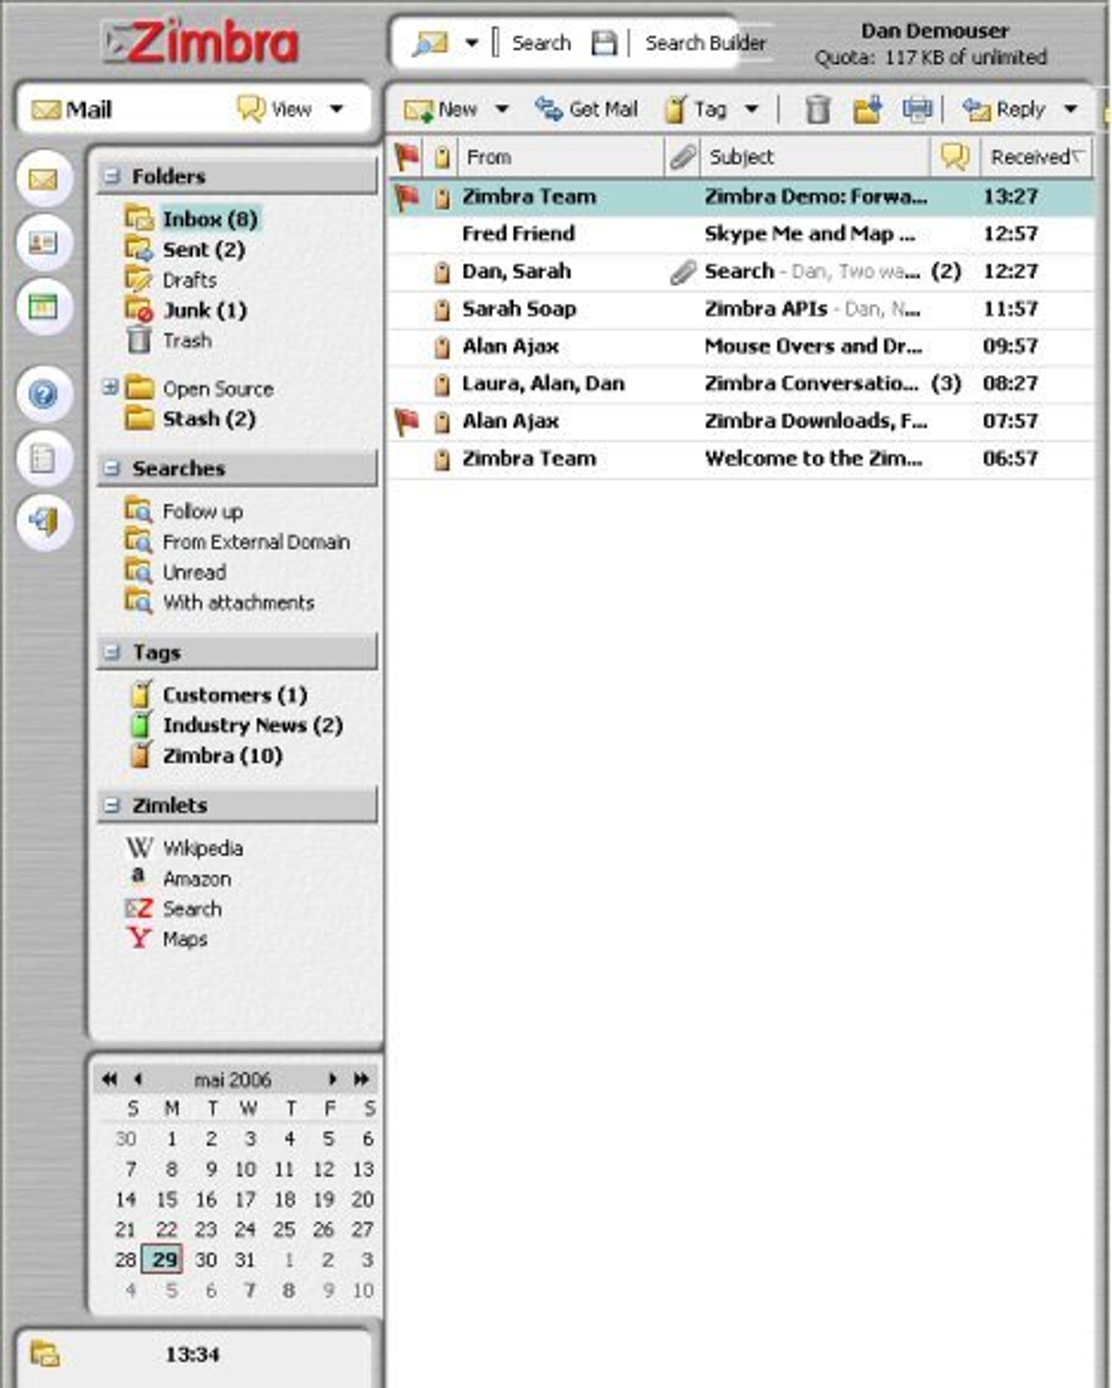Click the New message button
Screen dimensions: 1112x1388
[x=441, y=109]
